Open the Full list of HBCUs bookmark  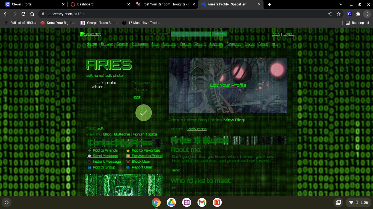pyautogui.click(x=20, y=23)
